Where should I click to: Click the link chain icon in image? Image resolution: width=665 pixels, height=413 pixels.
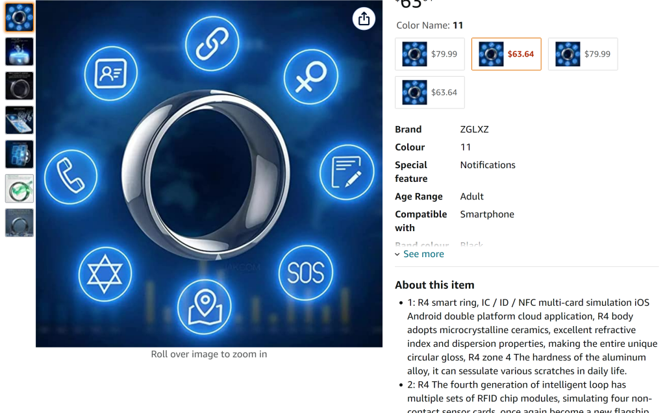pyautogui.click(x=212, y=44)
